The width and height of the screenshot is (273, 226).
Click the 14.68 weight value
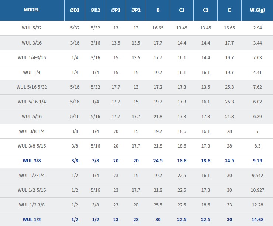pos(257,219)
